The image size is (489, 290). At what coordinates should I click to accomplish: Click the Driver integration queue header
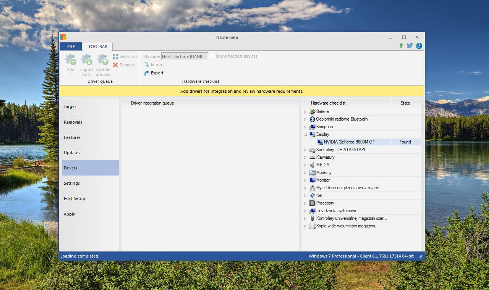(x=210, y=103)
